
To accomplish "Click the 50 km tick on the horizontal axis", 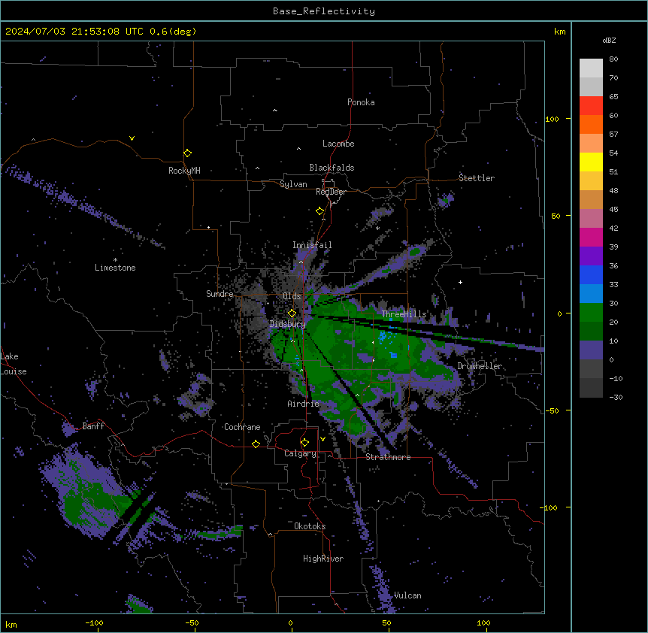I will tap(386, 622).
